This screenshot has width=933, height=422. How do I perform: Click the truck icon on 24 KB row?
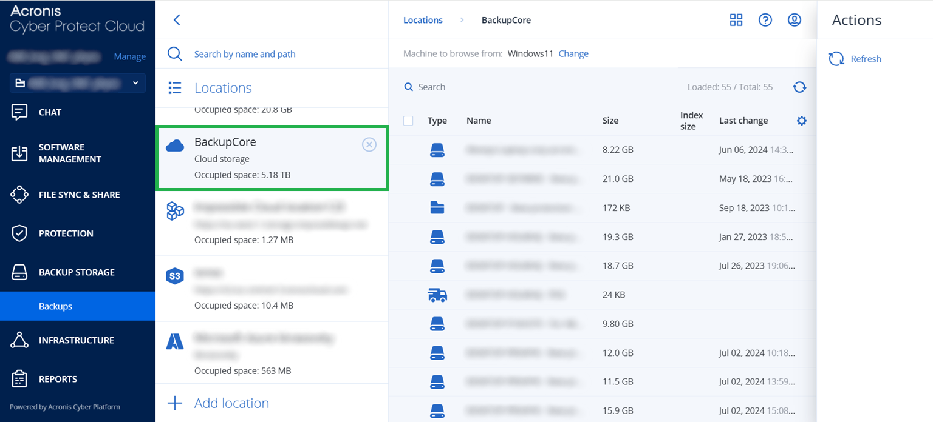coord(437,295)
